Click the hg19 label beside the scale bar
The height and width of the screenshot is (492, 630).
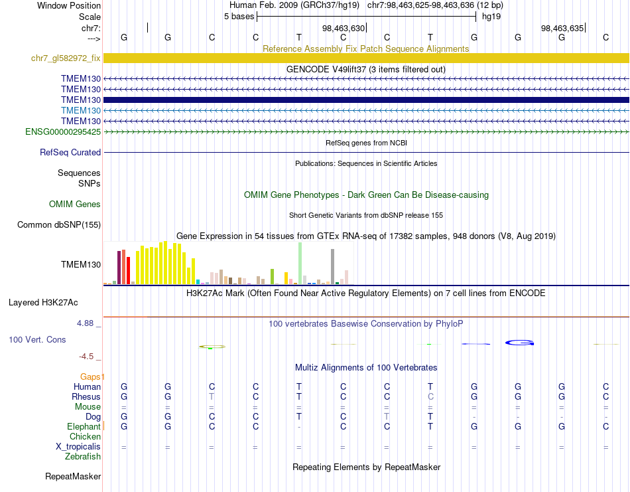click(x=491, y=17)
